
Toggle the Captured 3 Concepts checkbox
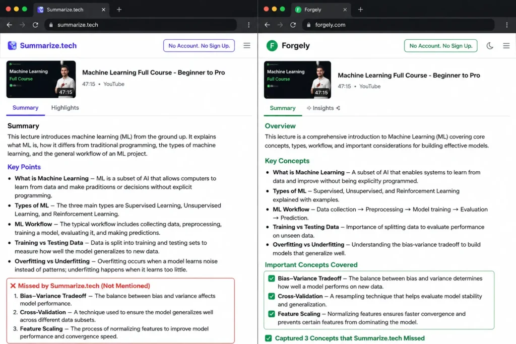[269, 338]
